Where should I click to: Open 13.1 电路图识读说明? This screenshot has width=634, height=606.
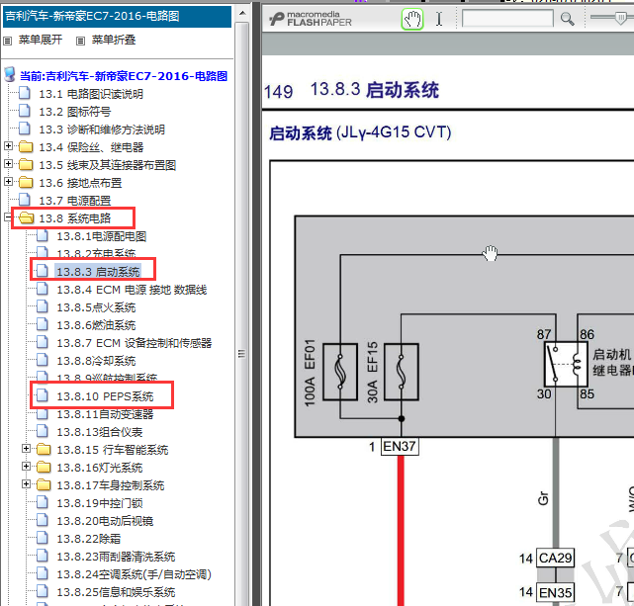pos(91,94)
